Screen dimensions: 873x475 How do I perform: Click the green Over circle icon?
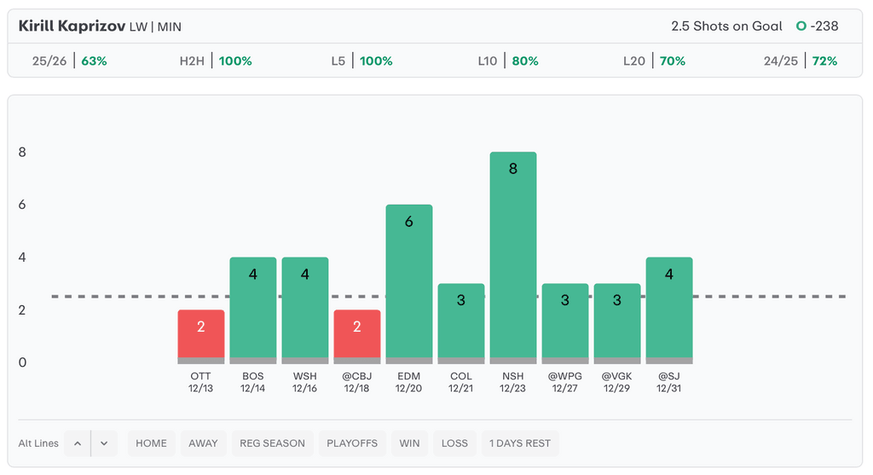coord(801,26)
